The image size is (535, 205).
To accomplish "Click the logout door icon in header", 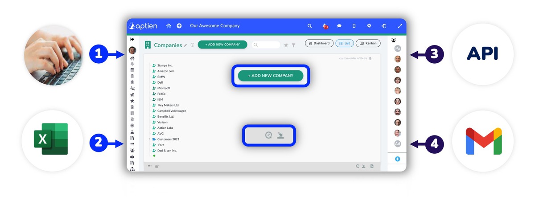I will (383, 26).
